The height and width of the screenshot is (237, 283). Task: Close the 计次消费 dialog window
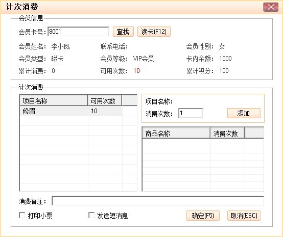coord(271,7)
